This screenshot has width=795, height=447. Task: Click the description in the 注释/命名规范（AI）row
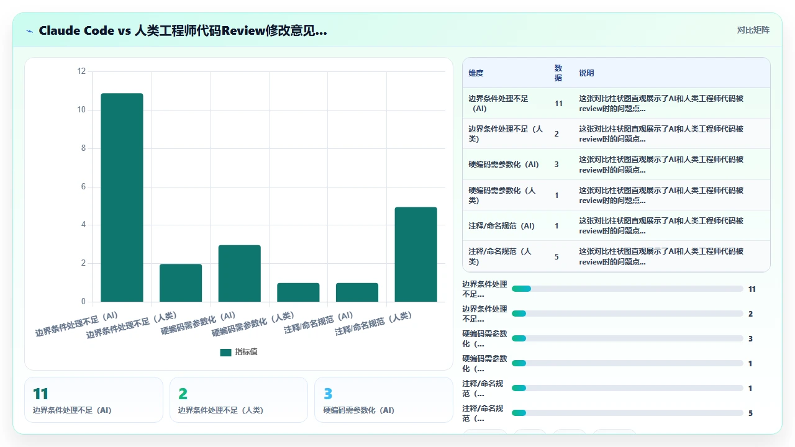click(x=661, y=226)
